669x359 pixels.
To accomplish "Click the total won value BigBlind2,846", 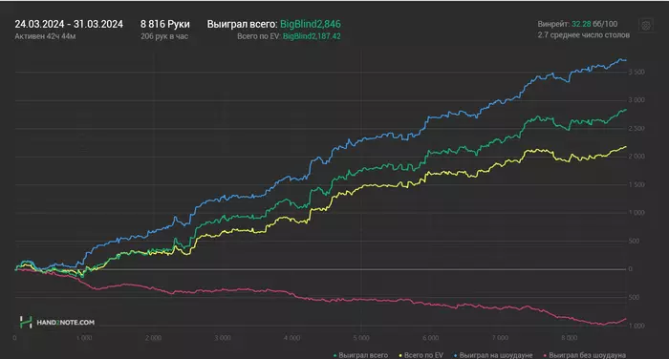I will coord(311,24).
